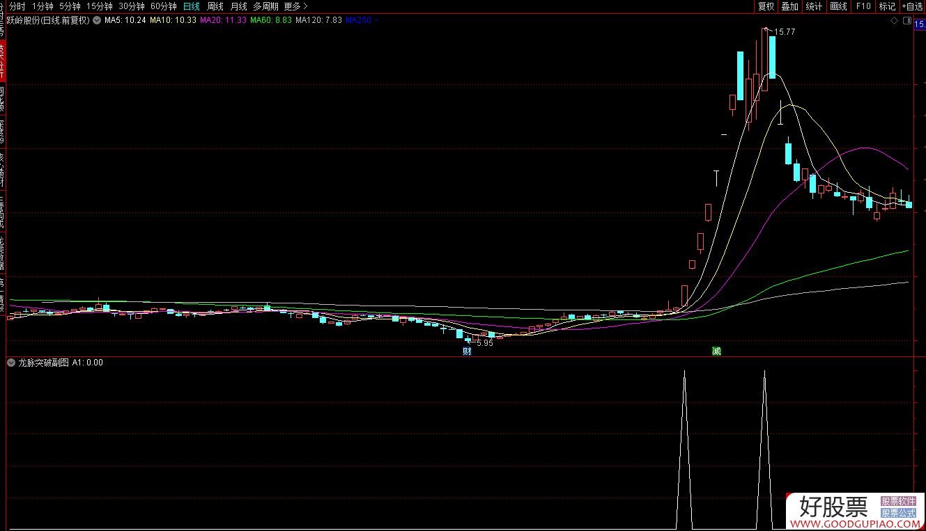Switch to 分时 intraday view
Screen dimensions: 926x531
click(17, 6)
